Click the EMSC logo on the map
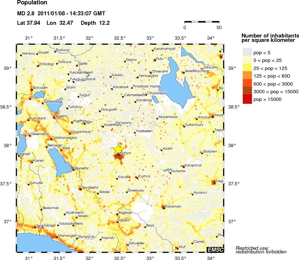The height and width of the screenshot is (260, 299). click(x=215, y=249)
